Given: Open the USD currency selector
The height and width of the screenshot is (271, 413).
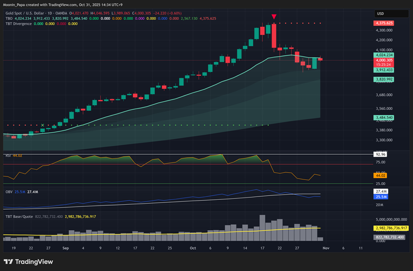Looking at the screenshot, I should [x=380, y=13].
